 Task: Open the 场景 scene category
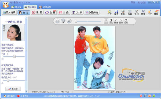coord(37,12)
